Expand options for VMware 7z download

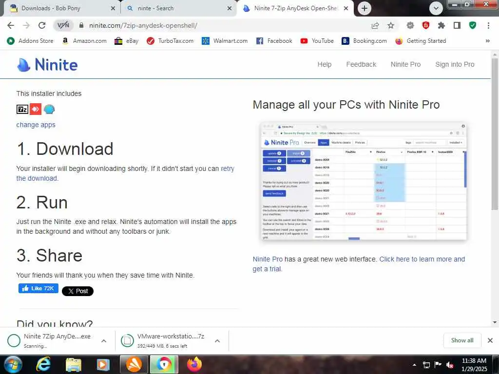click(217, 341)
